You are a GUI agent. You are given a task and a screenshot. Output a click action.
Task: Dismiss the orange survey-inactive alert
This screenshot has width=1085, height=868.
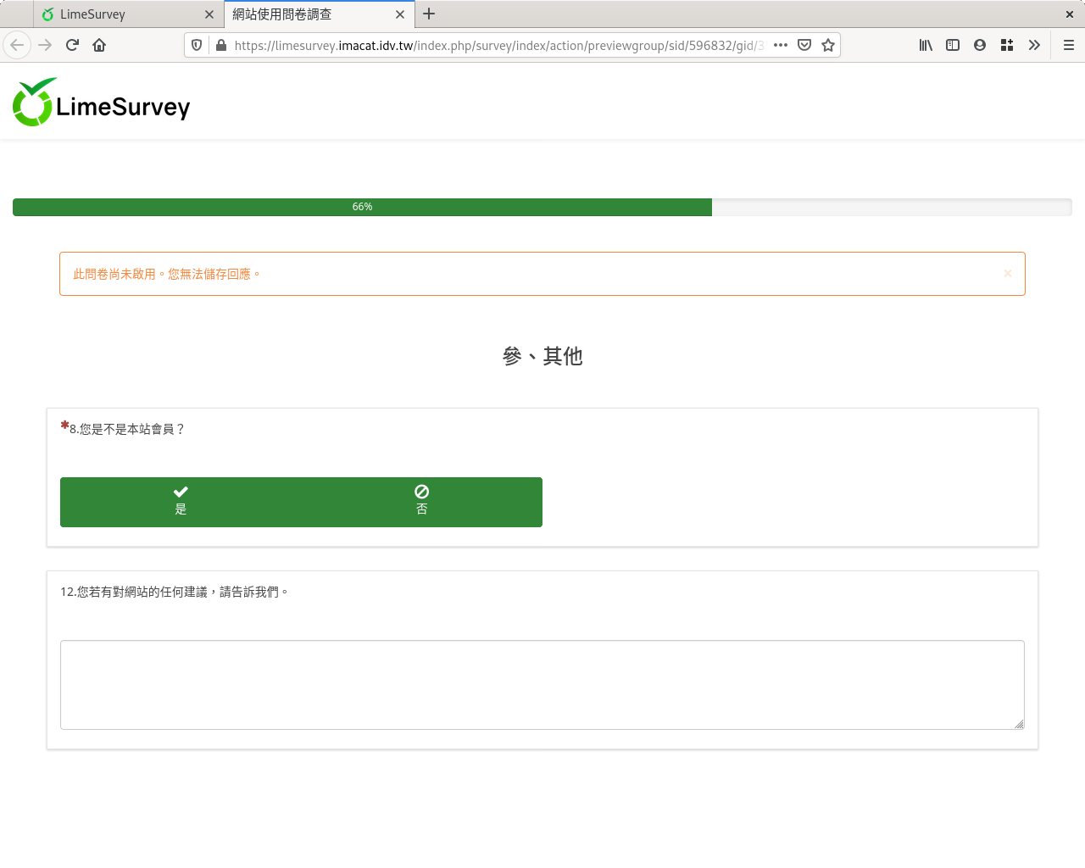point(1008,273)
